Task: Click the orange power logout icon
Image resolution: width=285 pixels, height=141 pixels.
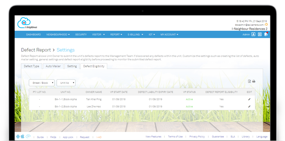Action: pyautogui.click(x=266, y=24)
